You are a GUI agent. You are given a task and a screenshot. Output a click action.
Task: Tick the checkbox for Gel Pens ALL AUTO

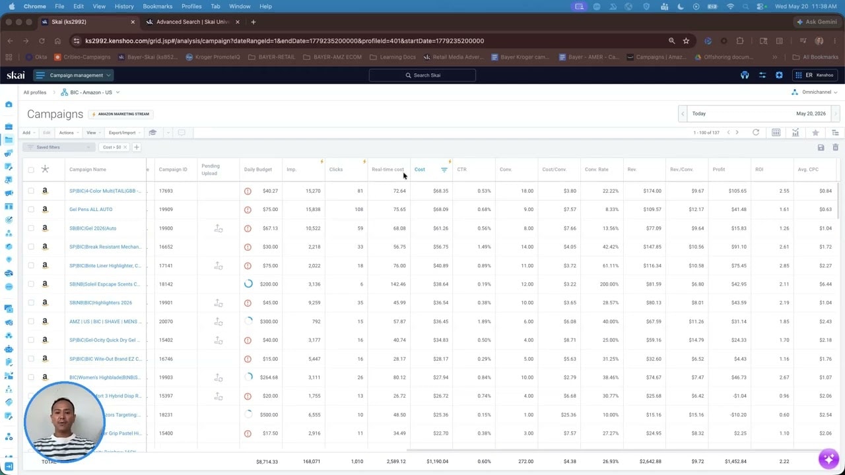point(31,210)
